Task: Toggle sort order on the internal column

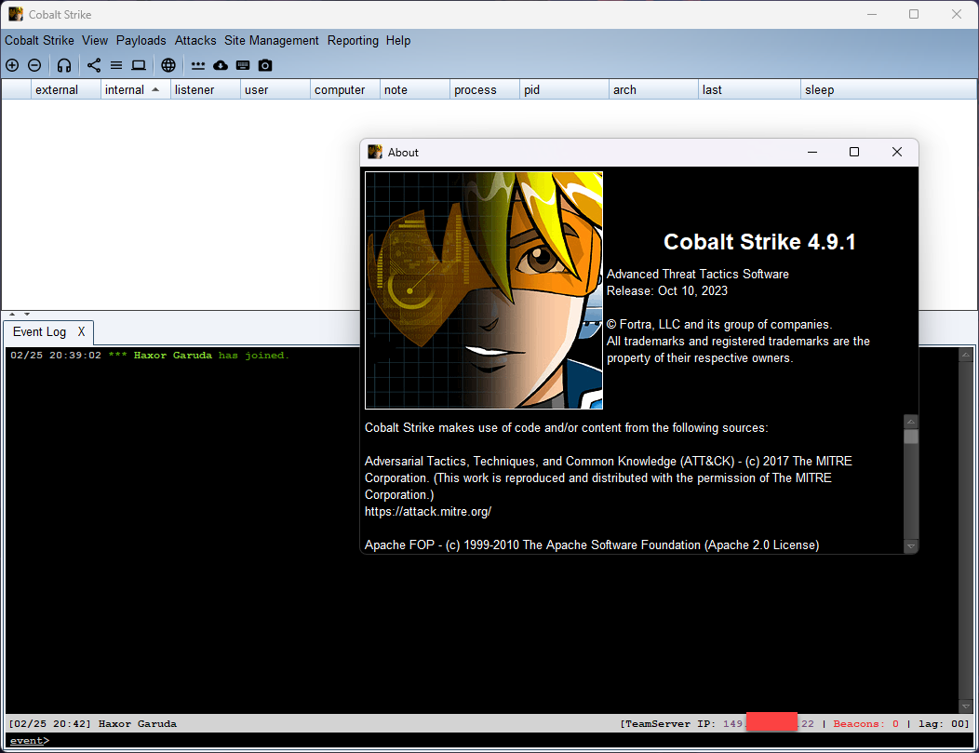Action: [136, 90]
